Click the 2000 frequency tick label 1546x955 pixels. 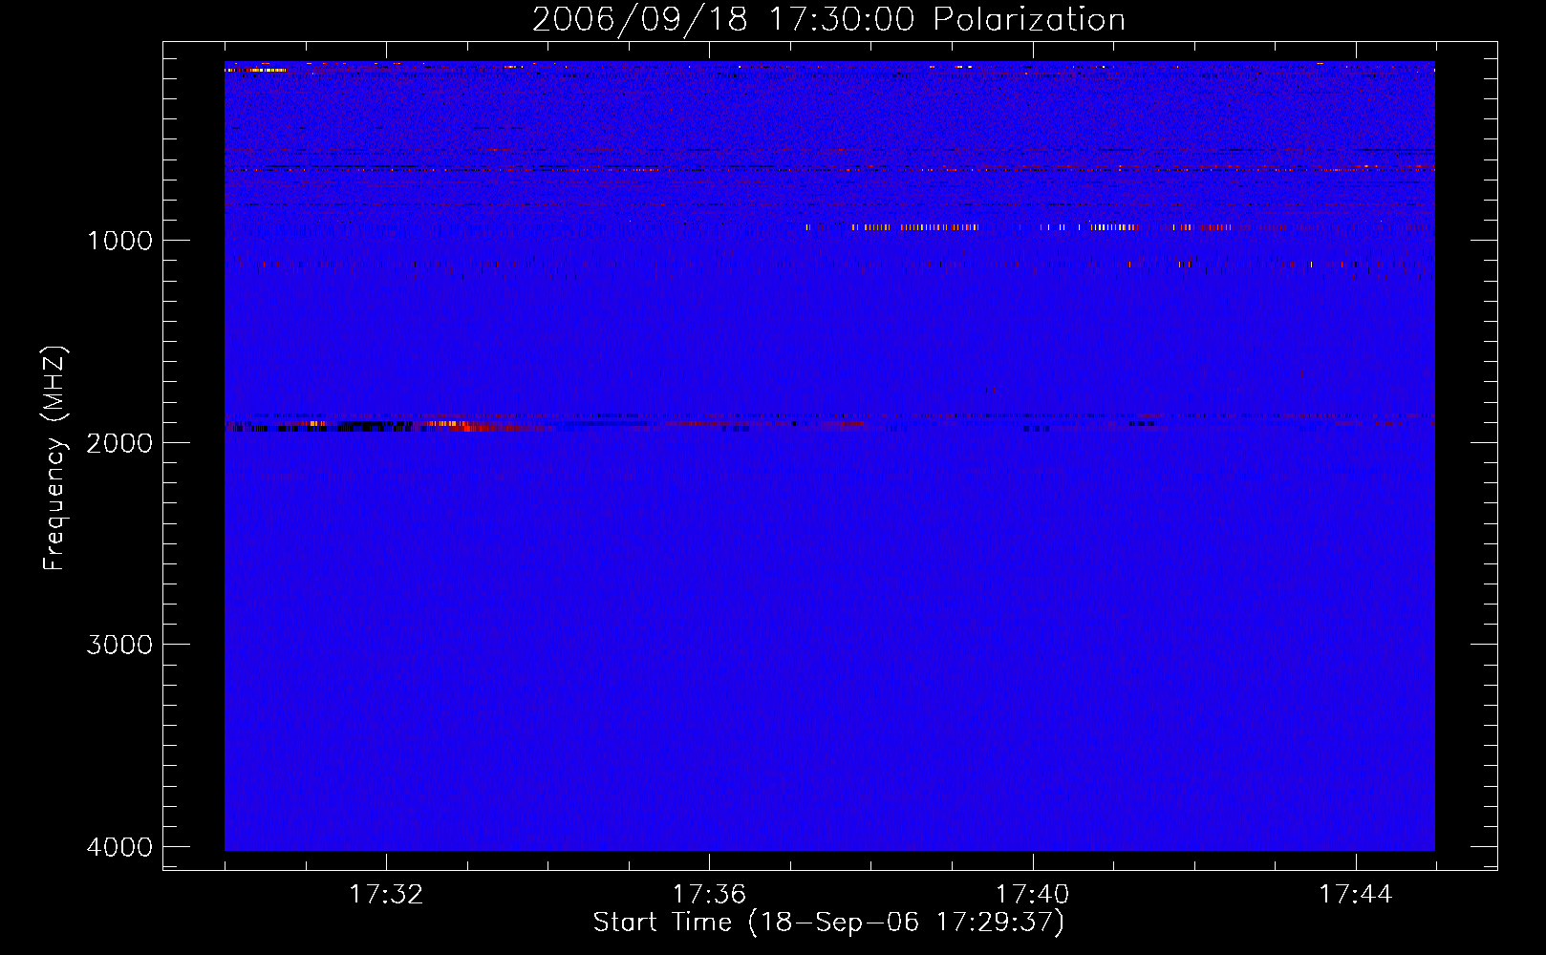coord(119,443)
